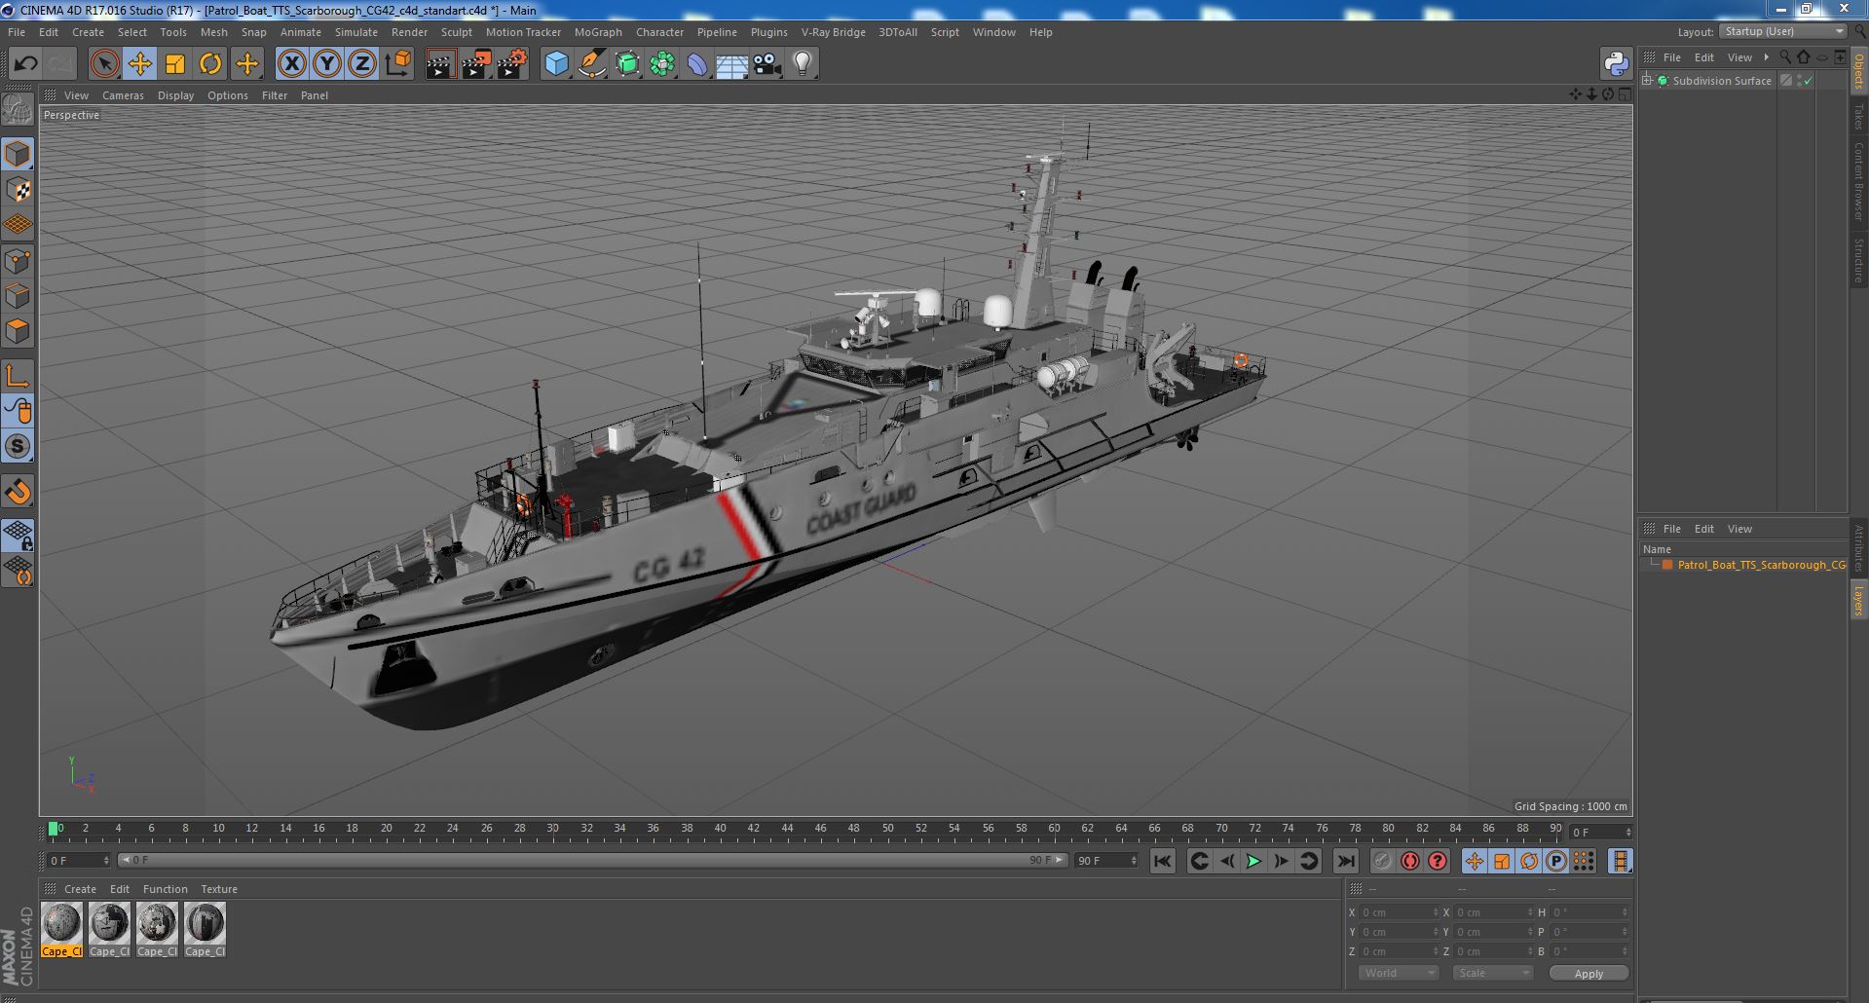Image resolution: width=1869 pixels, height=1003 pixels.
Task: Click timeline marker at frame 30
Action: point(553,830)
